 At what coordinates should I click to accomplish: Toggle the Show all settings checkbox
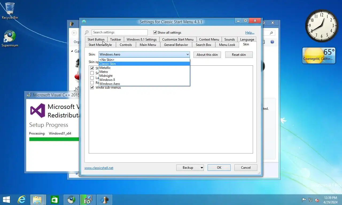coord(155,33)
